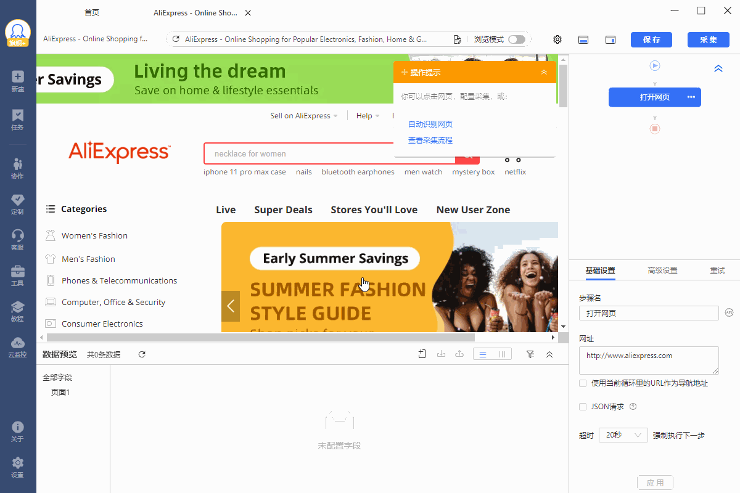Viewport: 740px width, 493px height.
Task: Check 使用当前循环里的URL作为导航地址 checkbox
Action: click(x=583, y=383)
